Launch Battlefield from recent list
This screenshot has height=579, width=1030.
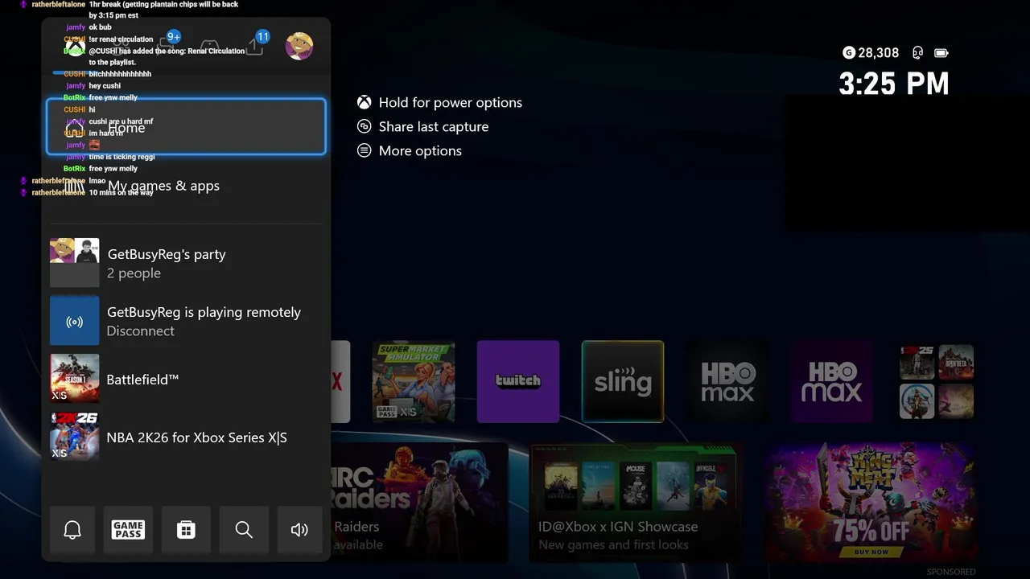186,379
